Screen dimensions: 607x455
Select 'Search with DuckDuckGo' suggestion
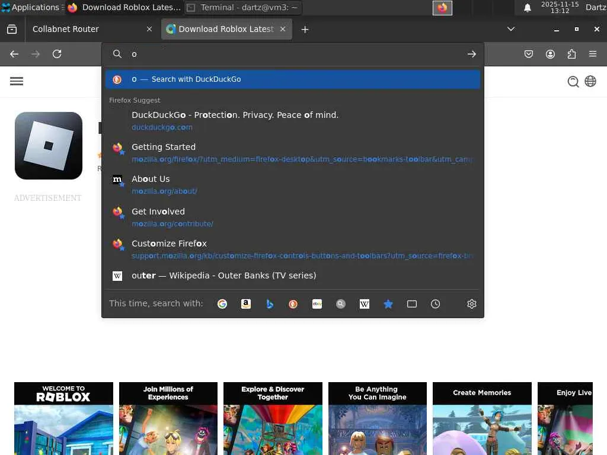293,79
